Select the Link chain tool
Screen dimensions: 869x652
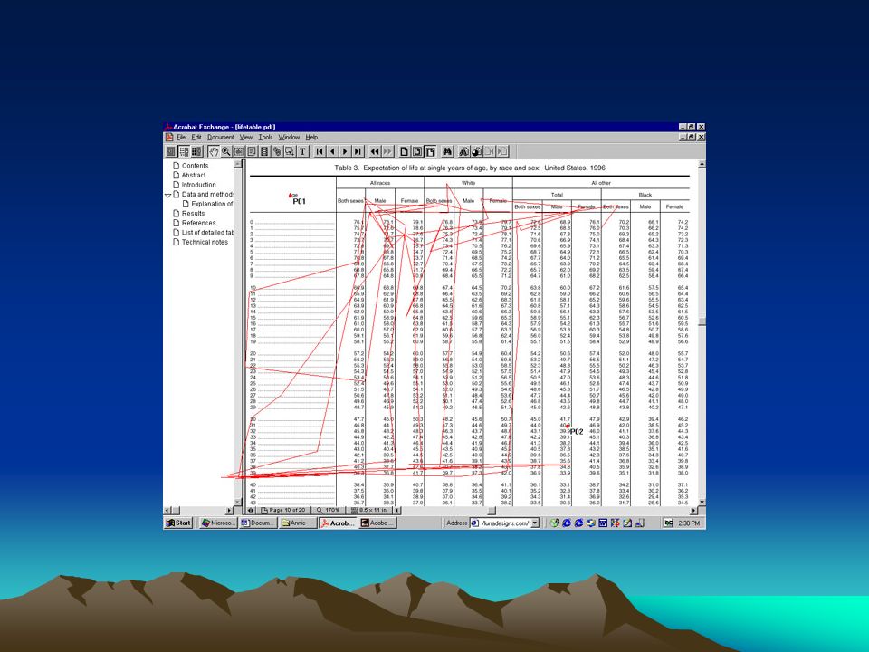coord(277,151)
